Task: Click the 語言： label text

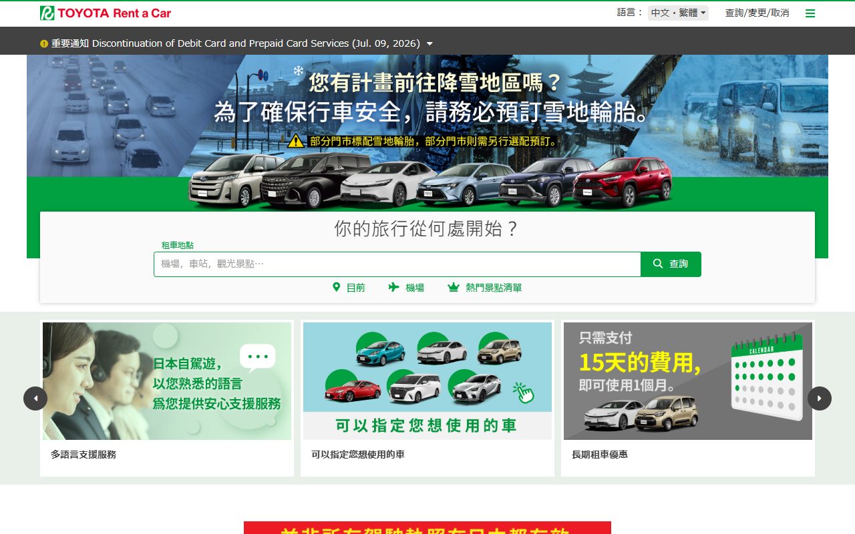Action: pos(630,13)
